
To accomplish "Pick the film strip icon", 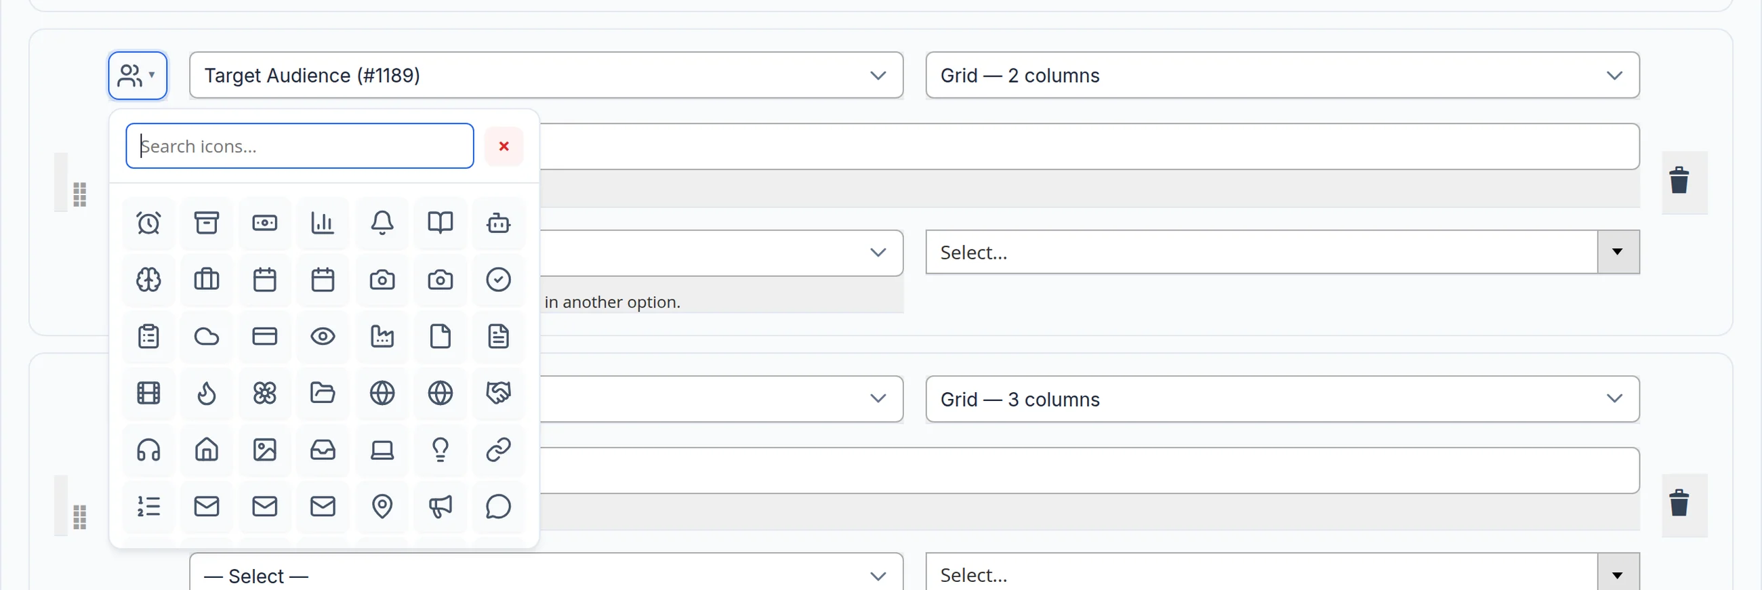I will pos(148,393).
